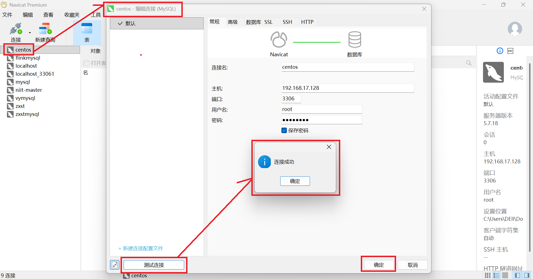Select the localhost connection

[x=26, y=66]
